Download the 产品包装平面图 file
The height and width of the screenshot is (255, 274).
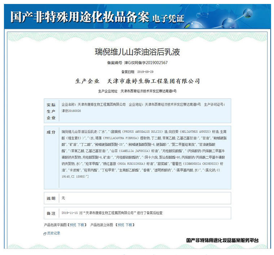(81, 225)
